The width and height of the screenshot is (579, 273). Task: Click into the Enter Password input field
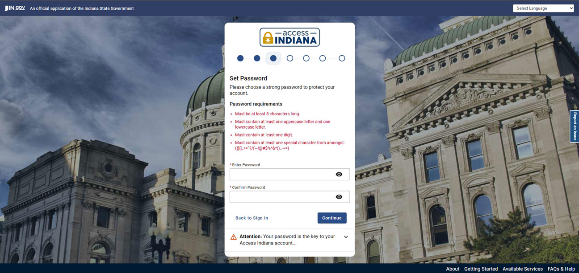281,174
